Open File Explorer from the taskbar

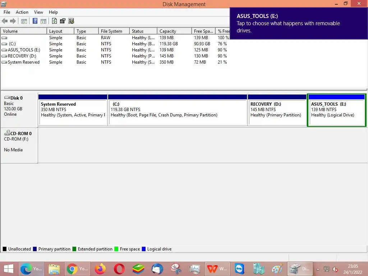coord(54,269)
